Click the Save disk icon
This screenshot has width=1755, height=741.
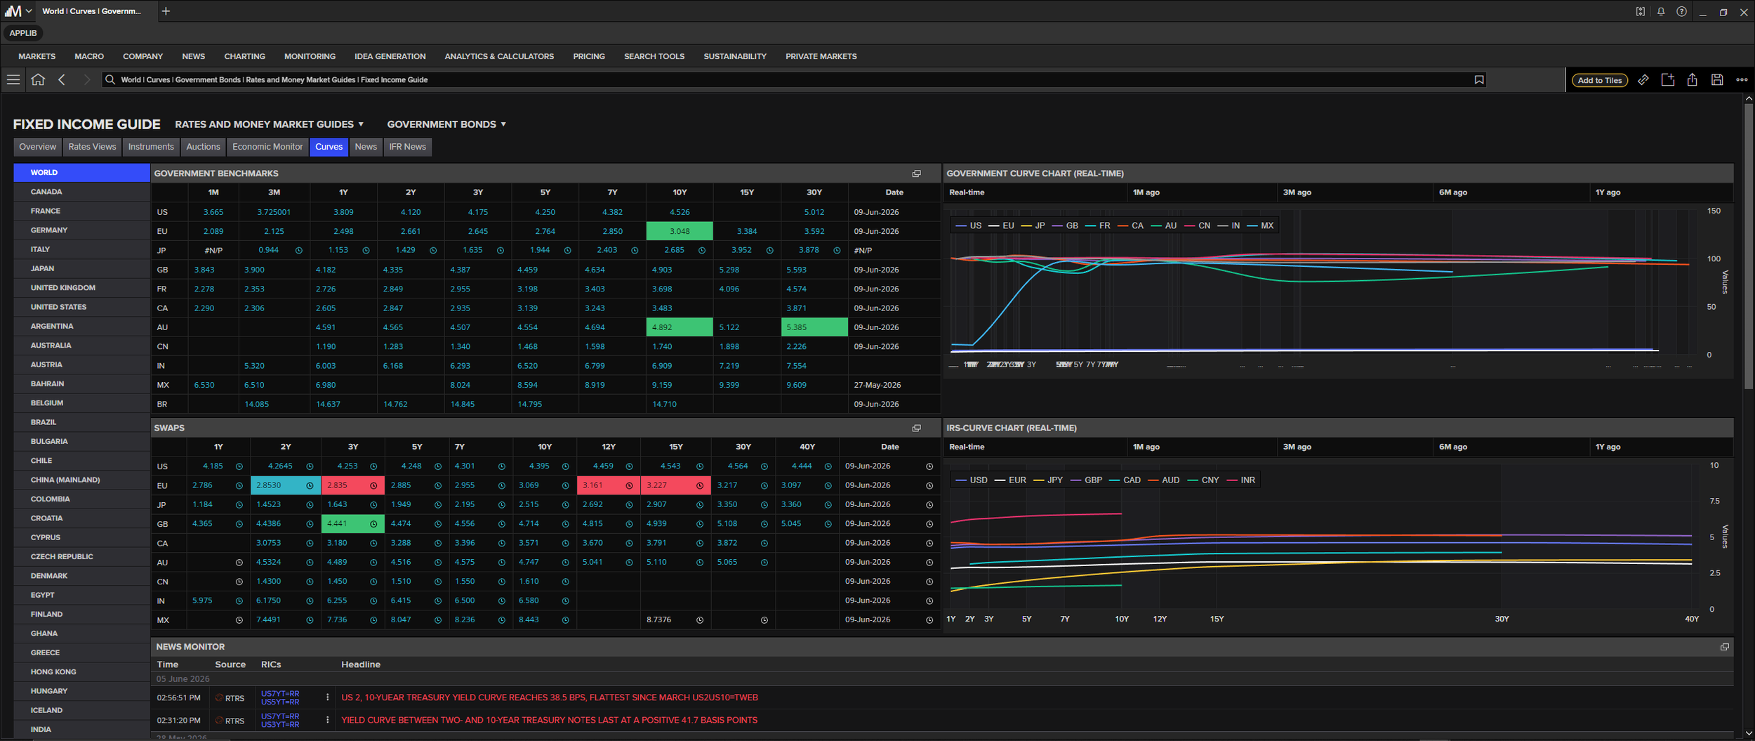(x=1717, y=79)
